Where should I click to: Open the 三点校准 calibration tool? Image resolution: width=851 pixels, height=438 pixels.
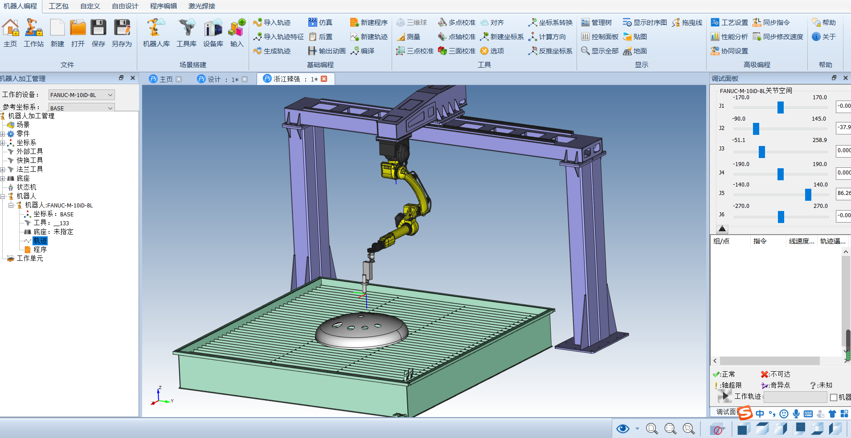[x=415, y=51]
